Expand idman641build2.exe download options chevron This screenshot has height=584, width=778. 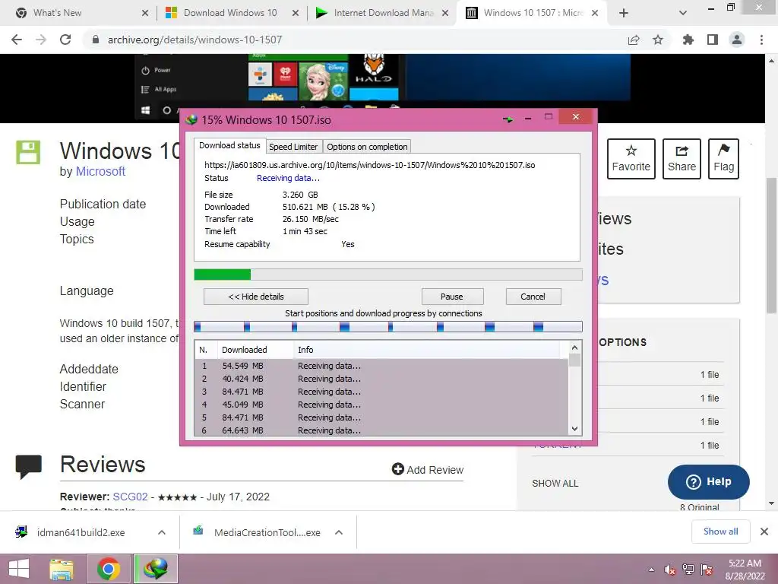tap(161, 532)
